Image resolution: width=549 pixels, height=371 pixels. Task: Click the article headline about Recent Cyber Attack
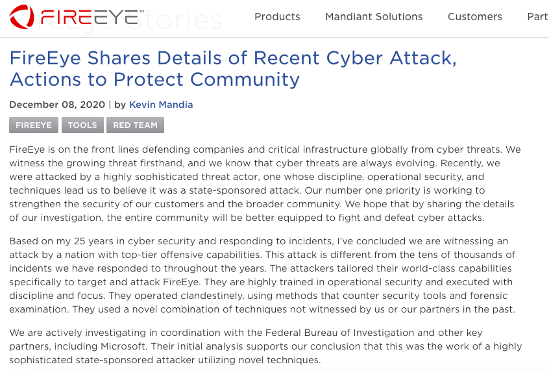(233, 58)
